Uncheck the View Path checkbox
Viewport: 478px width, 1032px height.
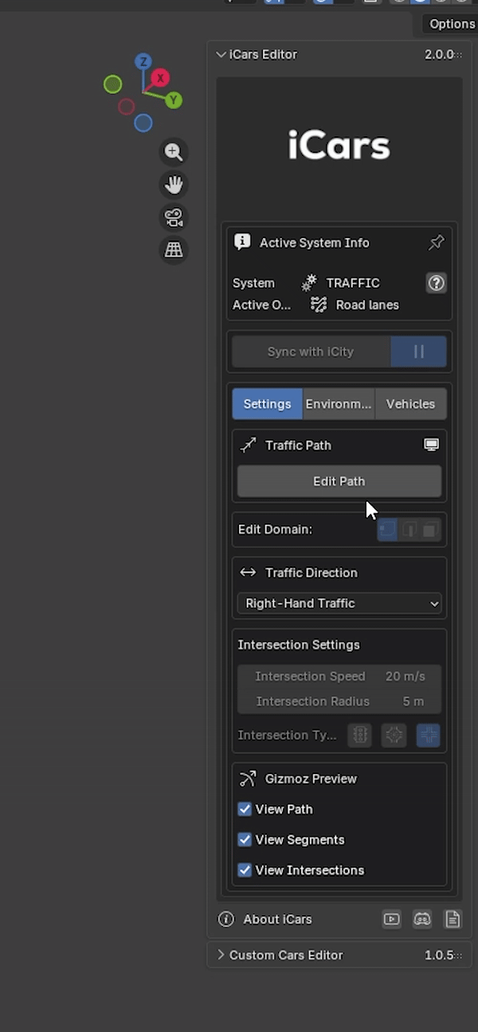pos(245,809)
